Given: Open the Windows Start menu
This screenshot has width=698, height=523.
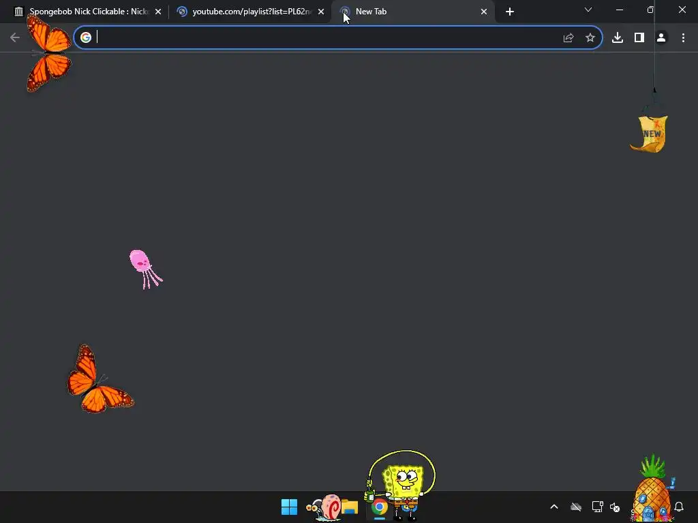Looking at the screenshot, I should click(289, 507).
